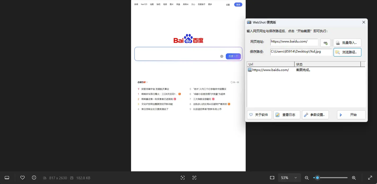Click the 百度热搜 heading in the image
The height and width of the screenshot is (184, 377).
[142, 82]
